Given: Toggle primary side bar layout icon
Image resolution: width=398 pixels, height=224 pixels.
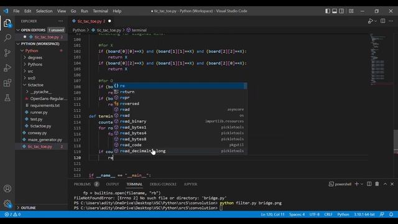Looking at the screenshot, I should (x=328, y=11).
